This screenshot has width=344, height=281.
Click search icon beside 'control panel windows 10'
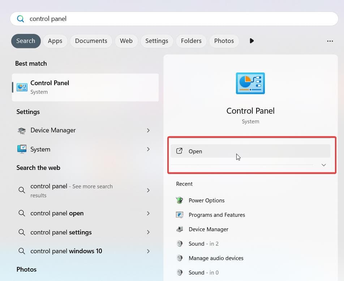click(x=22, y=251)
